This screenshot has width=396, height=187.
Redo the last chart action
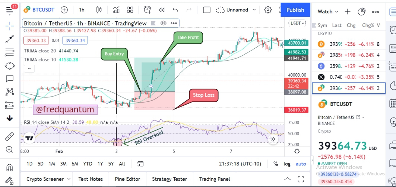pyautogui.click(x=189, y=10)
